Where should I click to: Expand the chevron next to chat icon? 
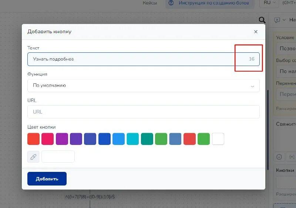pos(284,20)
